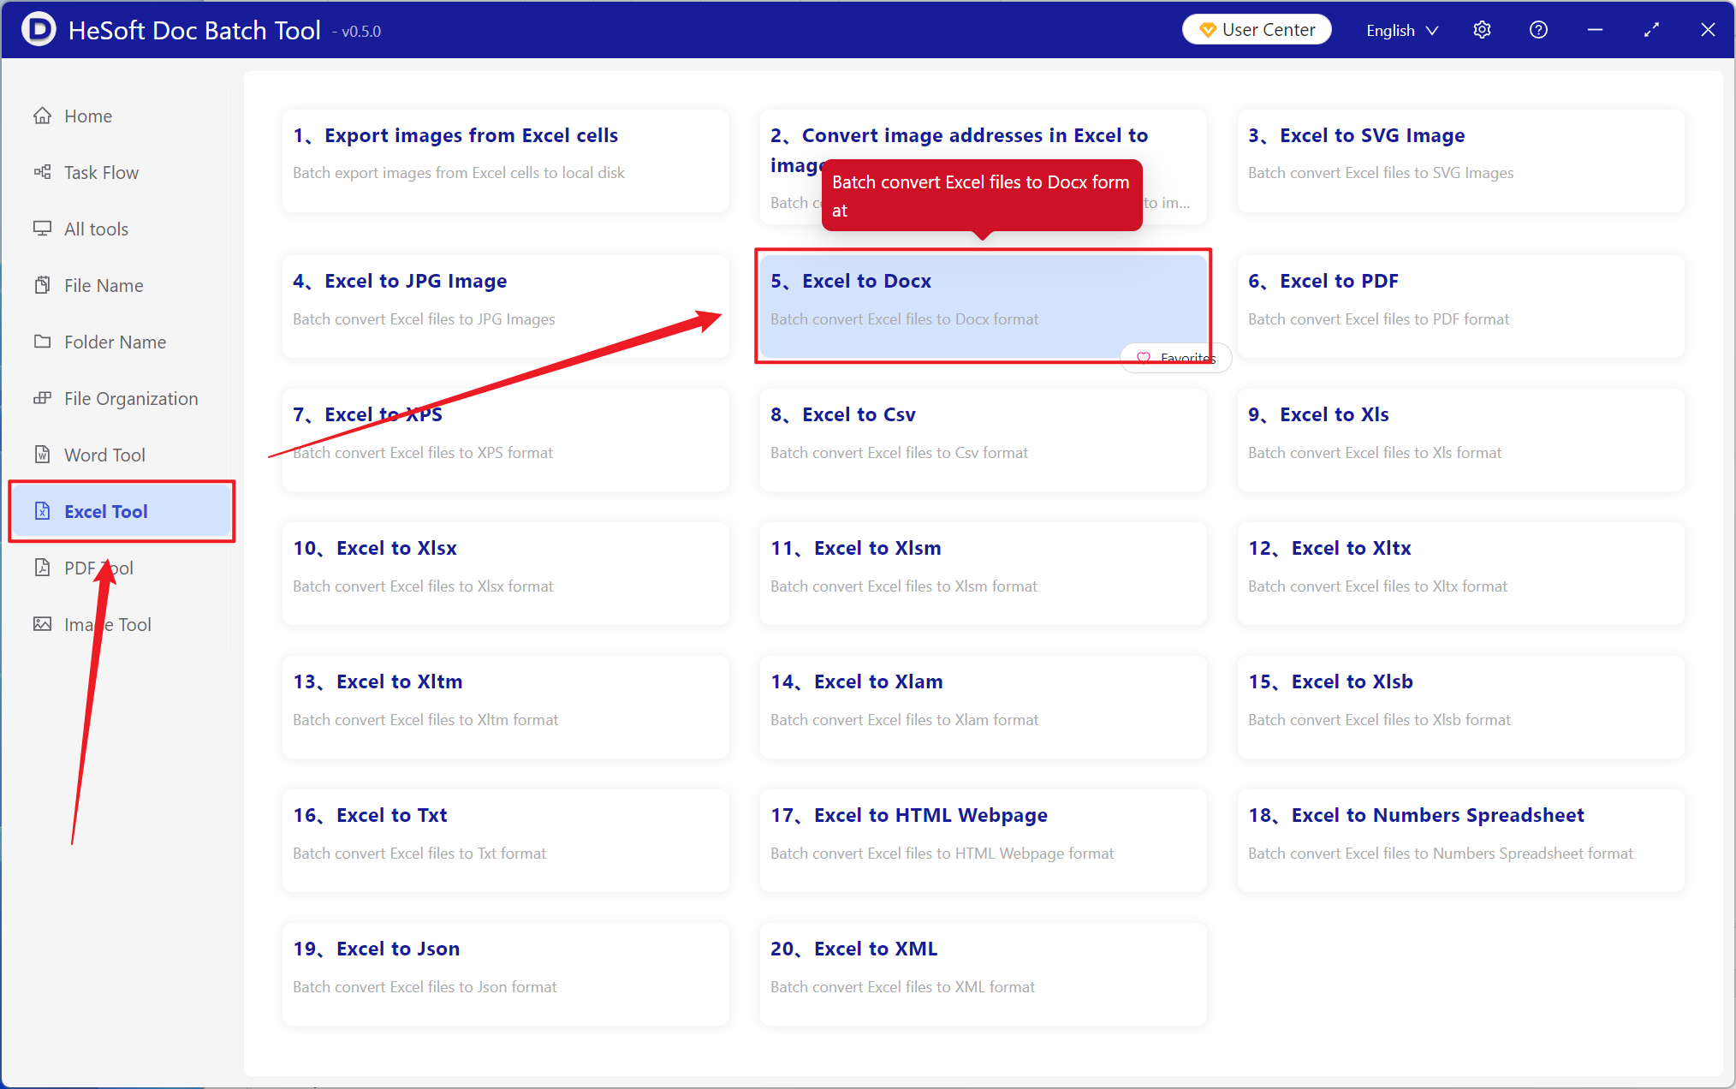Launch the Excel to Txt tool
The height and width of the screenshot is (1089, 1736).
[x=505, y=841]
